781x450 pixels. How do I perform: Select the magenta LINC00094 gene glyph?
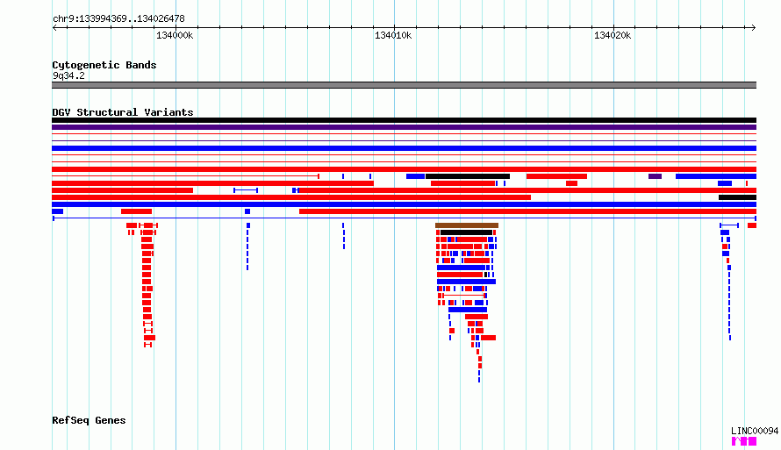point(744,441)
